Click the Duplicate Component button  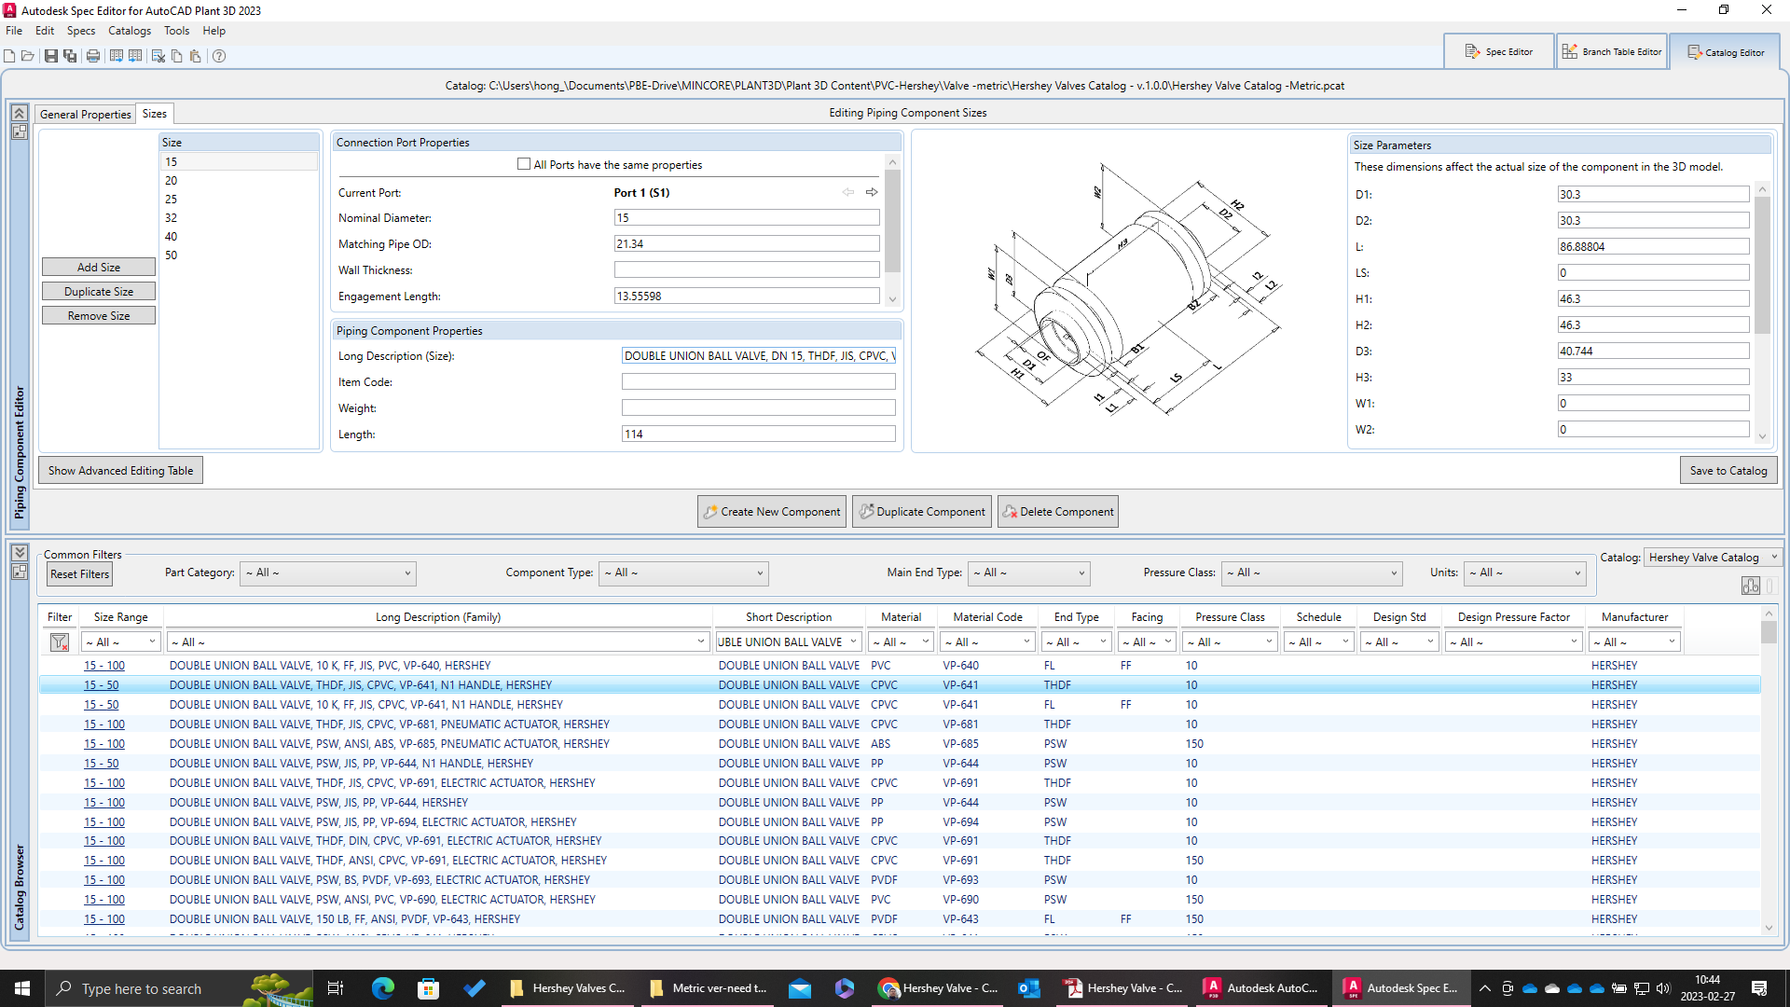click(922, 512)
